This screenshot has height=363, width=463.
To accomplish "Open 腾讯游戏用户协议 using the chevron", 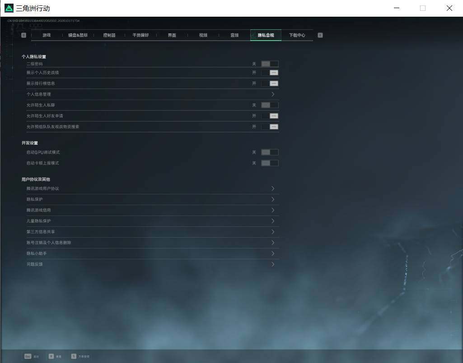I will (x=273, y=188).
